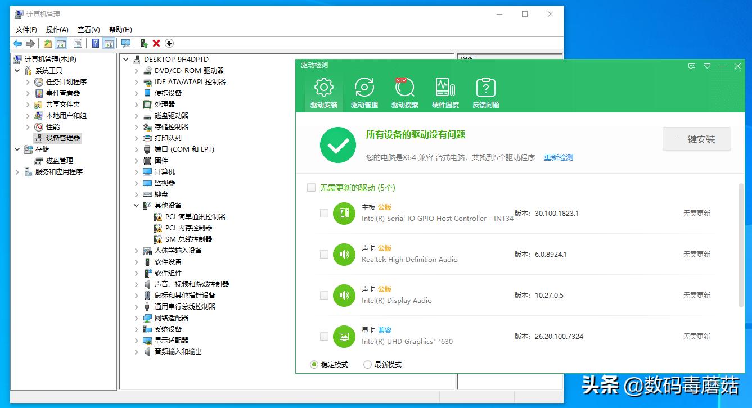Image resolution: width=752 pixels, height=408 pixels.
Task: Click the 一键安装 button
Action: (x=697, y=139)
